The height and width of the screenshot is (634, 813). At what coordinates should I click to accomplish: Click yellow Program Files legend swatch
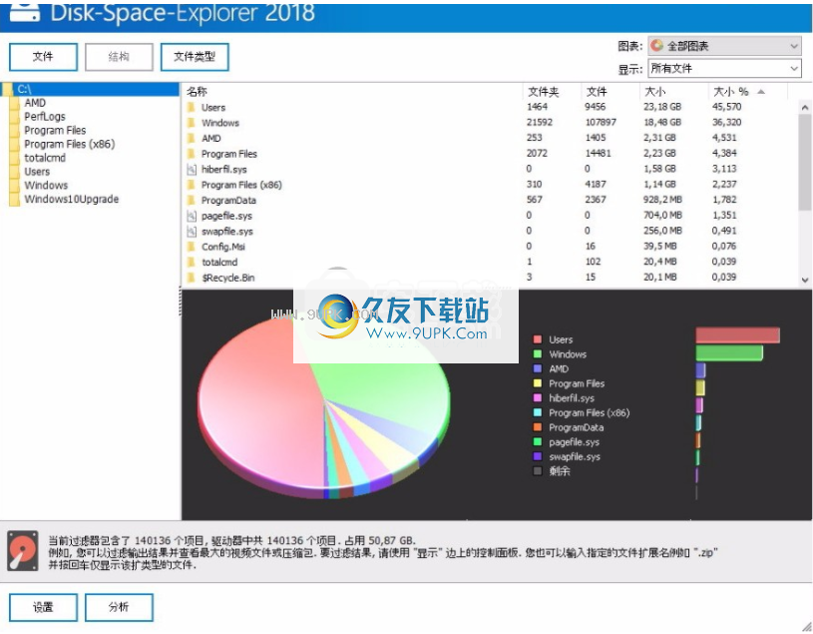pos(537,383)
